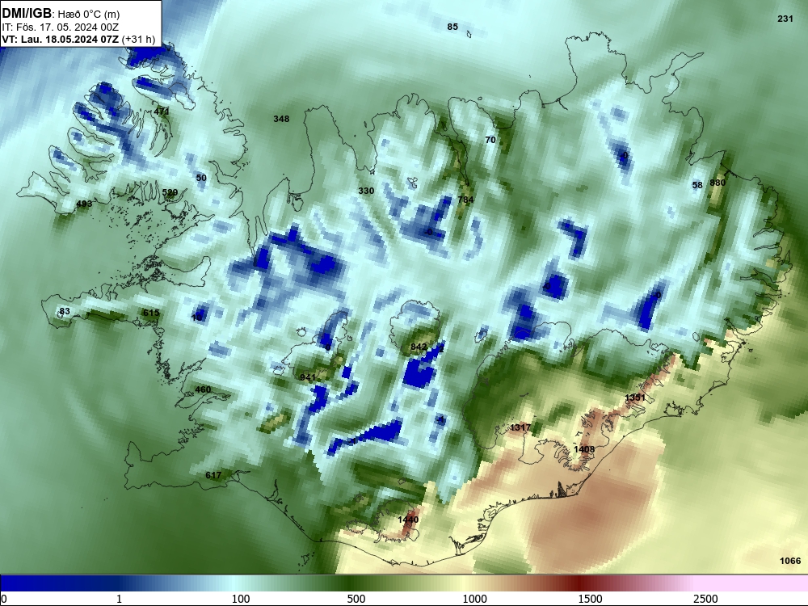This screenshot has width=808, height=606.
Task: Click the map value 85
Action: pyautogui.click(x=452, y=27)
